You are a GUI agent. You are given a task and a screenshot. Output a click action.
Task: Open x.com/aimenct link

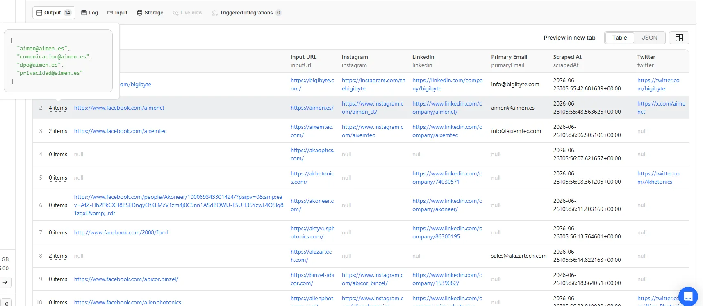click(x=661, y=108)
